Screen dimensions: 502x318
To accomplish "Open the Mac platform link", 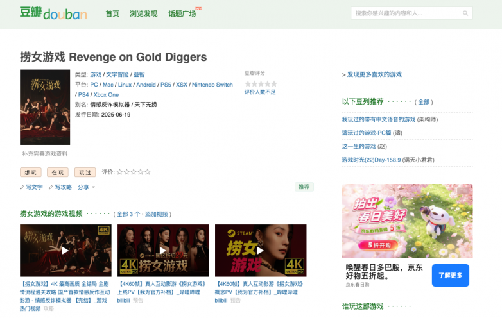I will [x=108, y=85].
